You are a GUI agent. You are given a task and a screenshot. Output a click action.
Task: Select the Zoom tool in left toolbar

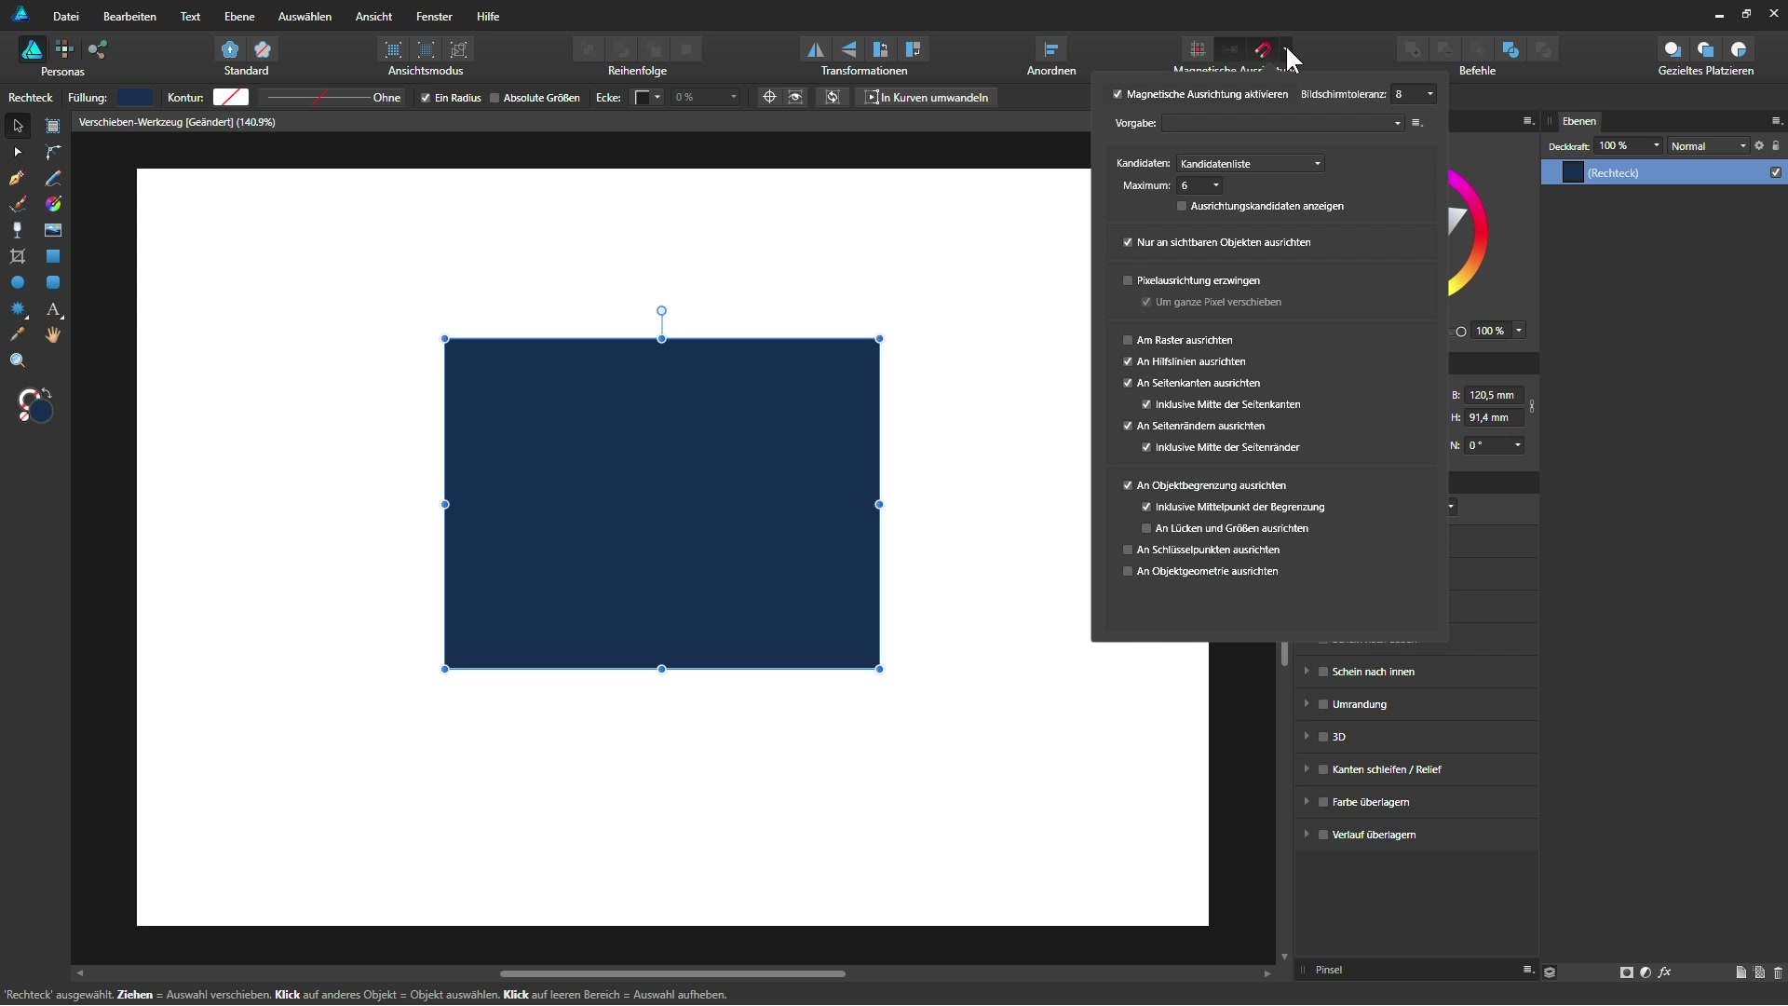(18, 361)
